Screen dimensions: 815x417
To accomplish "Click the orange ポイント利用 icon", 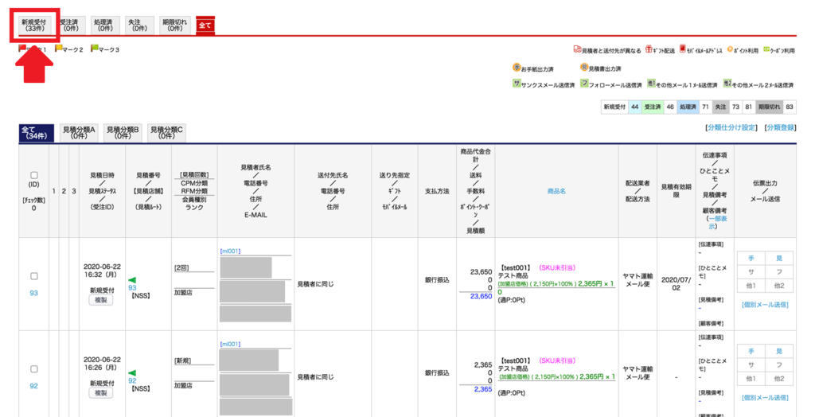I will [x=731, y=49].
